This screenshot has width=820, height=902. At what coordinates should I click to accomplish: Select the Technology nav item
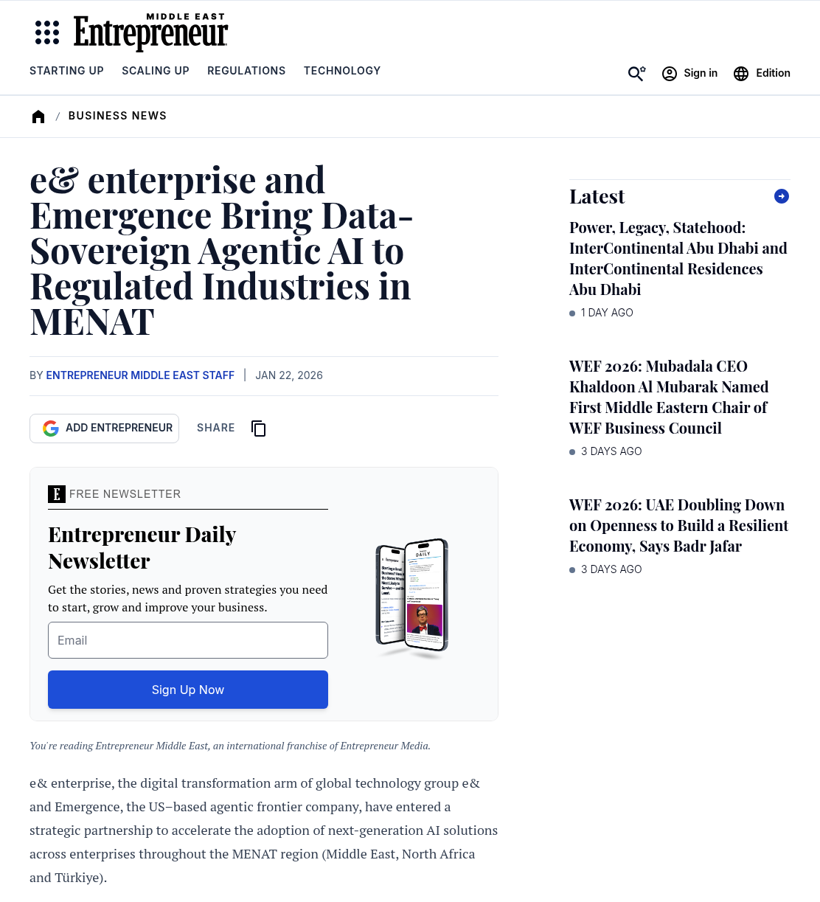pyautogui.click(x=342, y=71)
